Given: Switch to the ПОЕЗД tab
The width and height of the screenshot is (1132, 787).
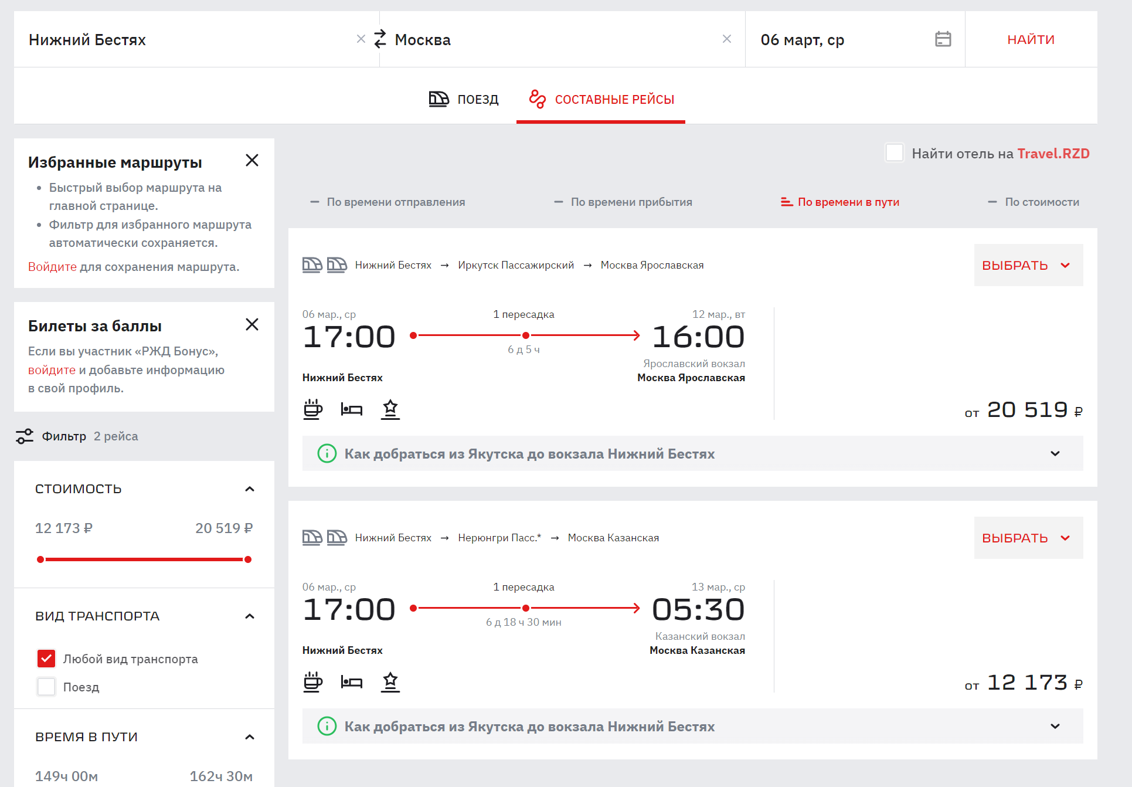Looking at the screenshot, I should click(464, 99).
